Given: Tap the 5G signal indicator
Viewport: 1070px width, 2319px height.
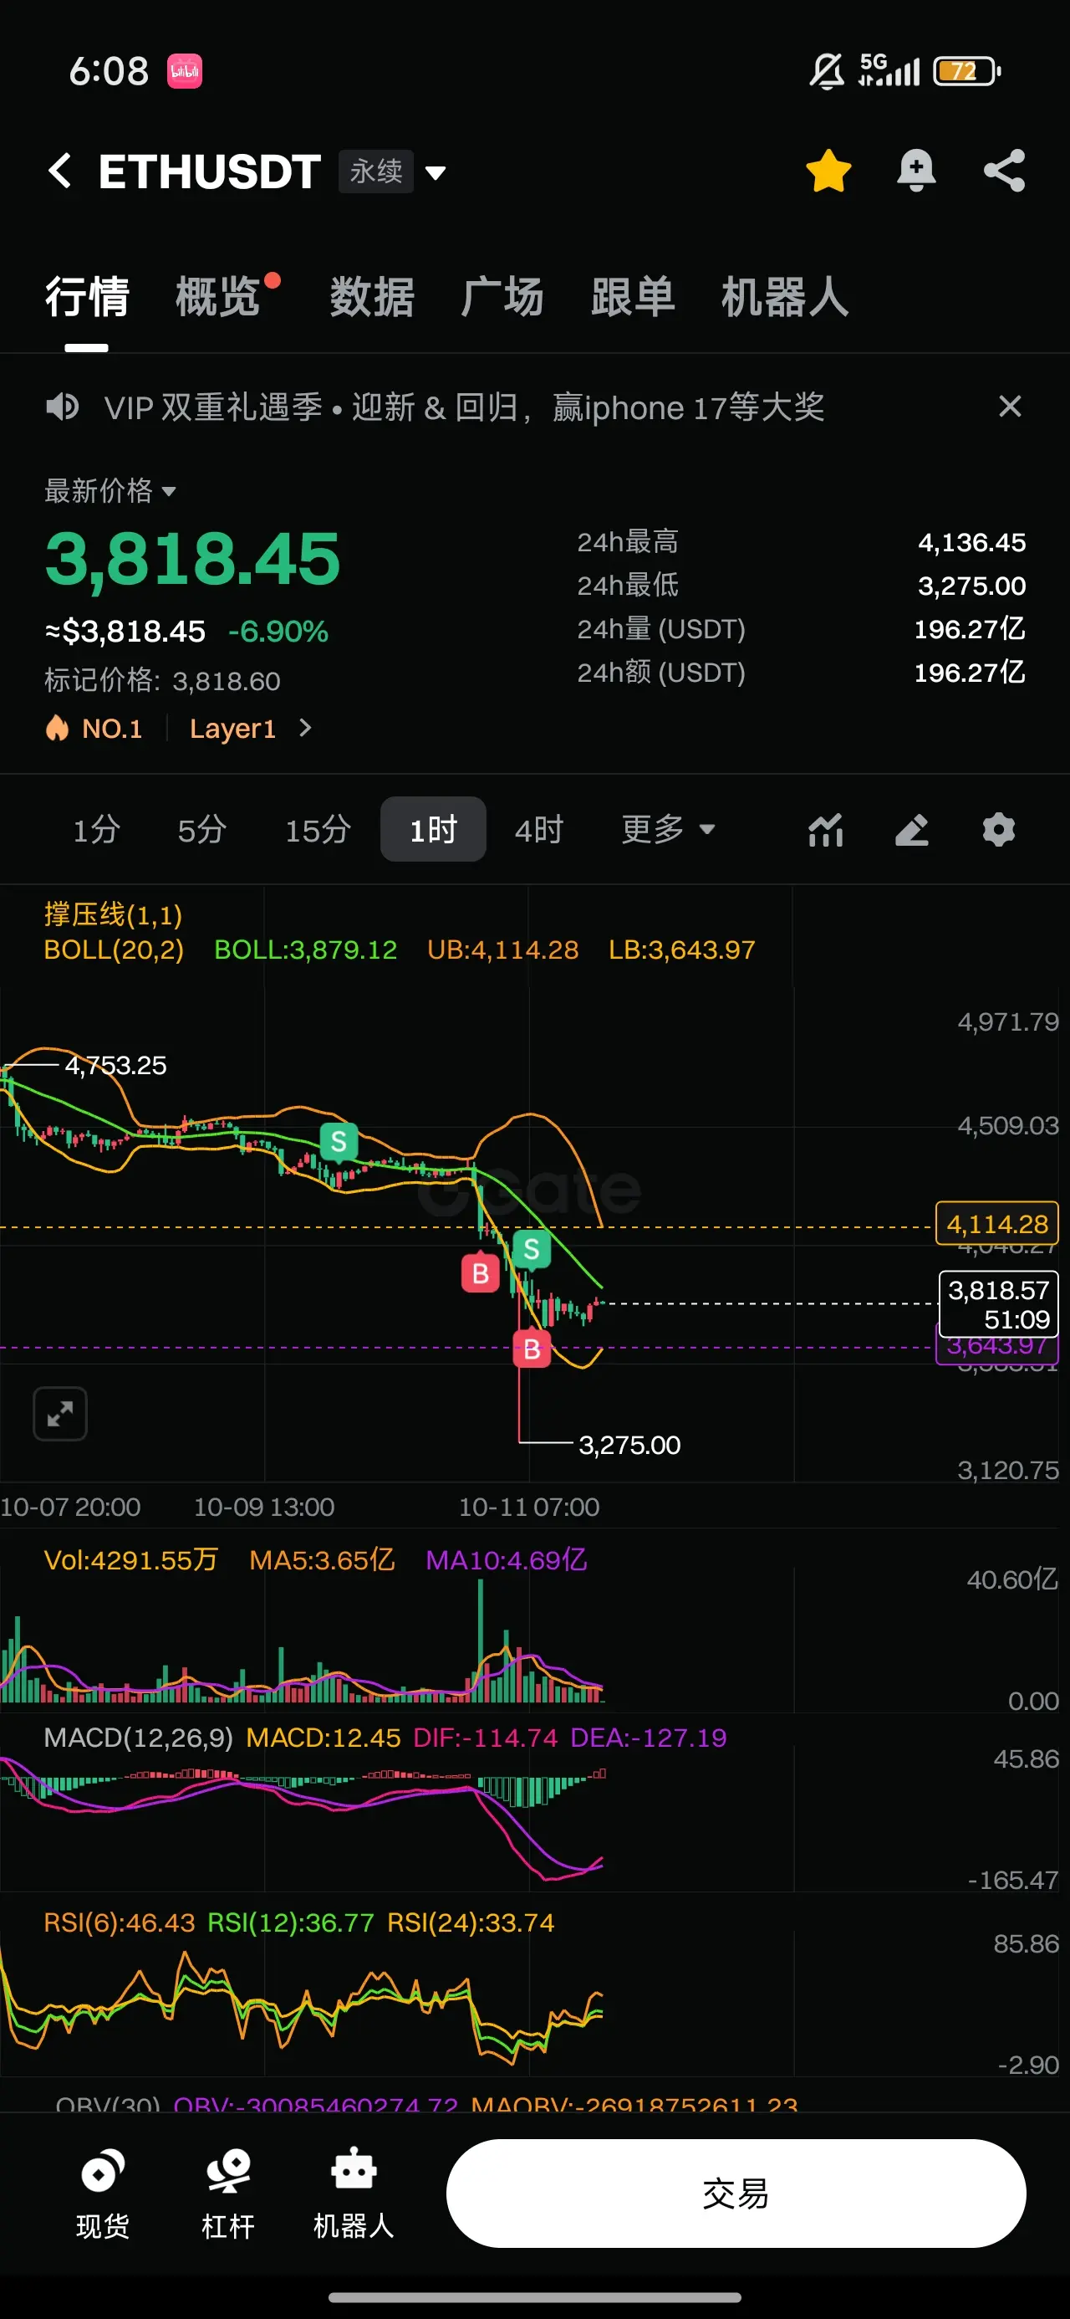Looking at the screenshot, I should pos(889,69).
